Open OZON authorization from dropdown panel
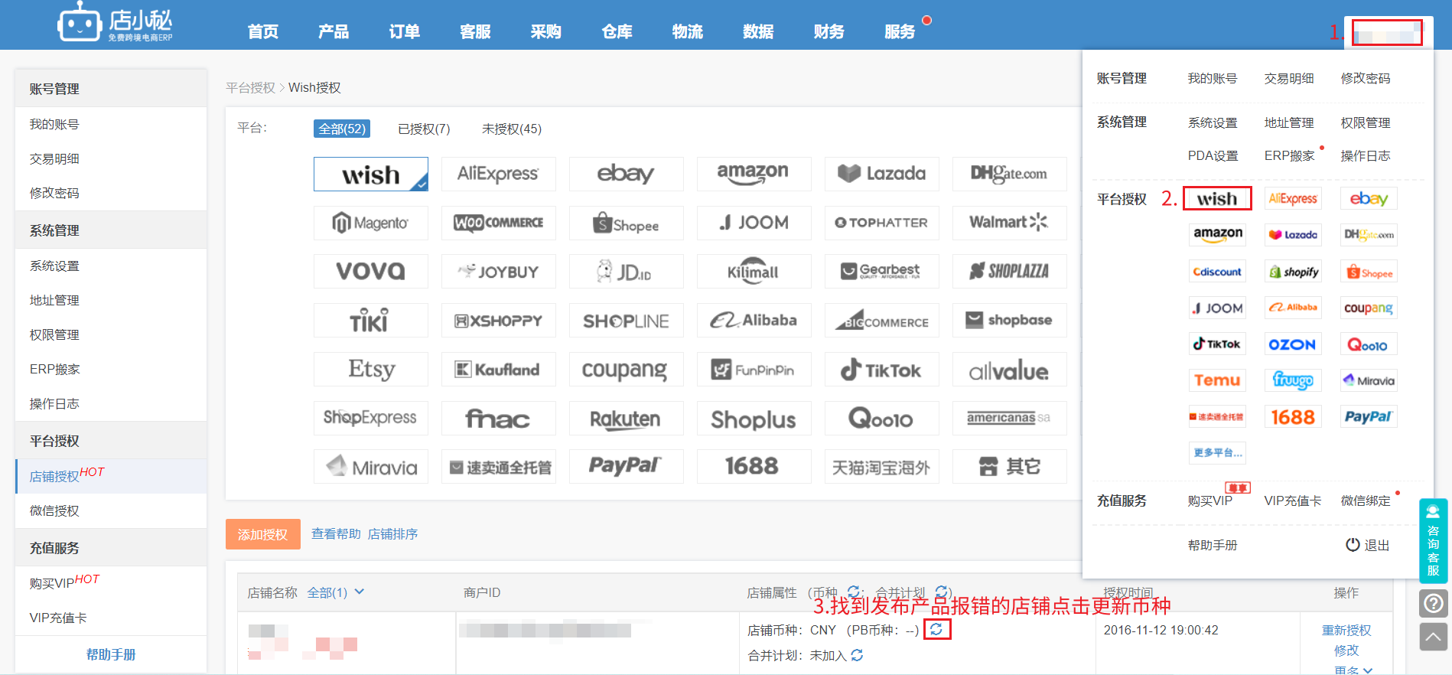Screen dimensions: 1452x675 1293,344
